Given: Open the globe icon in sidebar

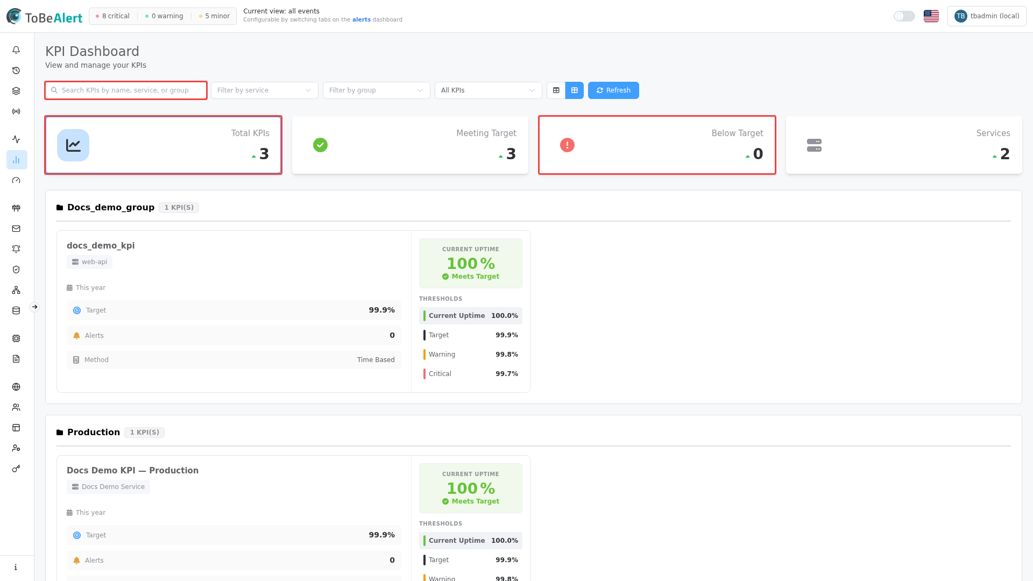Looking at the screenshot, I should pos(16,387).
